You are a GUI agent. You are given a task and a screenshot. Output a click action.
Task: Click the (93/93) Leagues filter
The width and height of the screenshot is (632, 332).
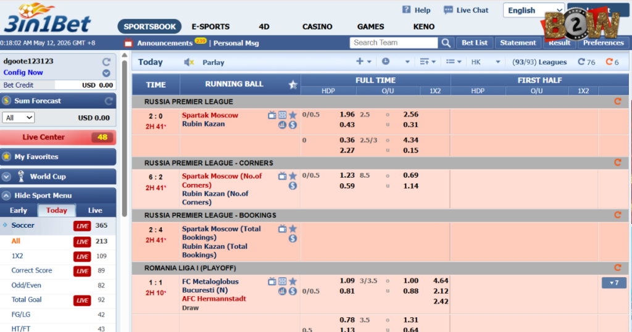tap(539, 62)
